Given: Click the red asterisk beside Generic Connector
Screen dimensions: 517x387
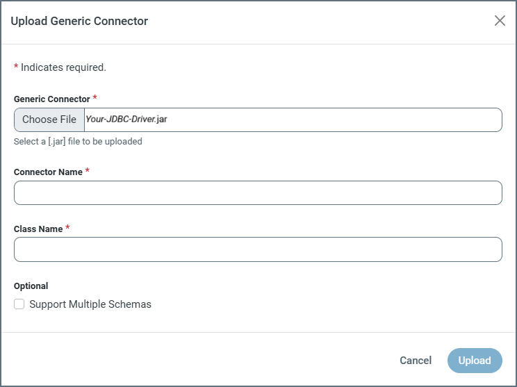Looking at the screenshot, I should (95, 99).
